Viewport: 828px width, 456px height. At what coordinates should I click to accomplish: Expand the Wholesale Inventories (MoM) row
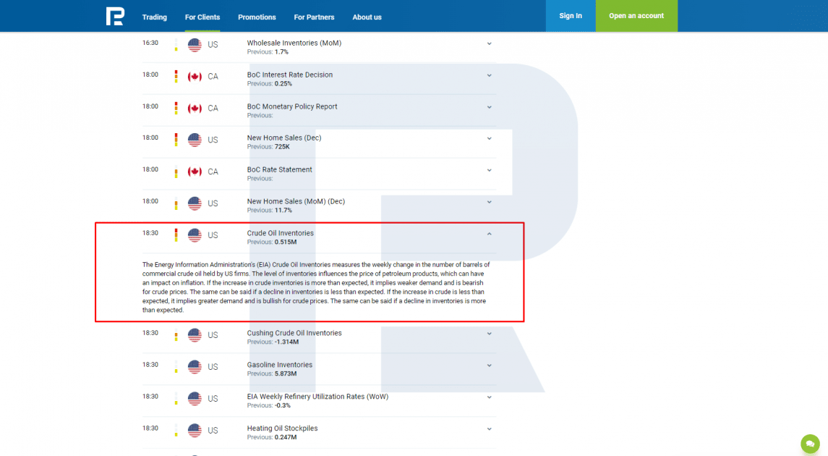click(x=489, y=43)
